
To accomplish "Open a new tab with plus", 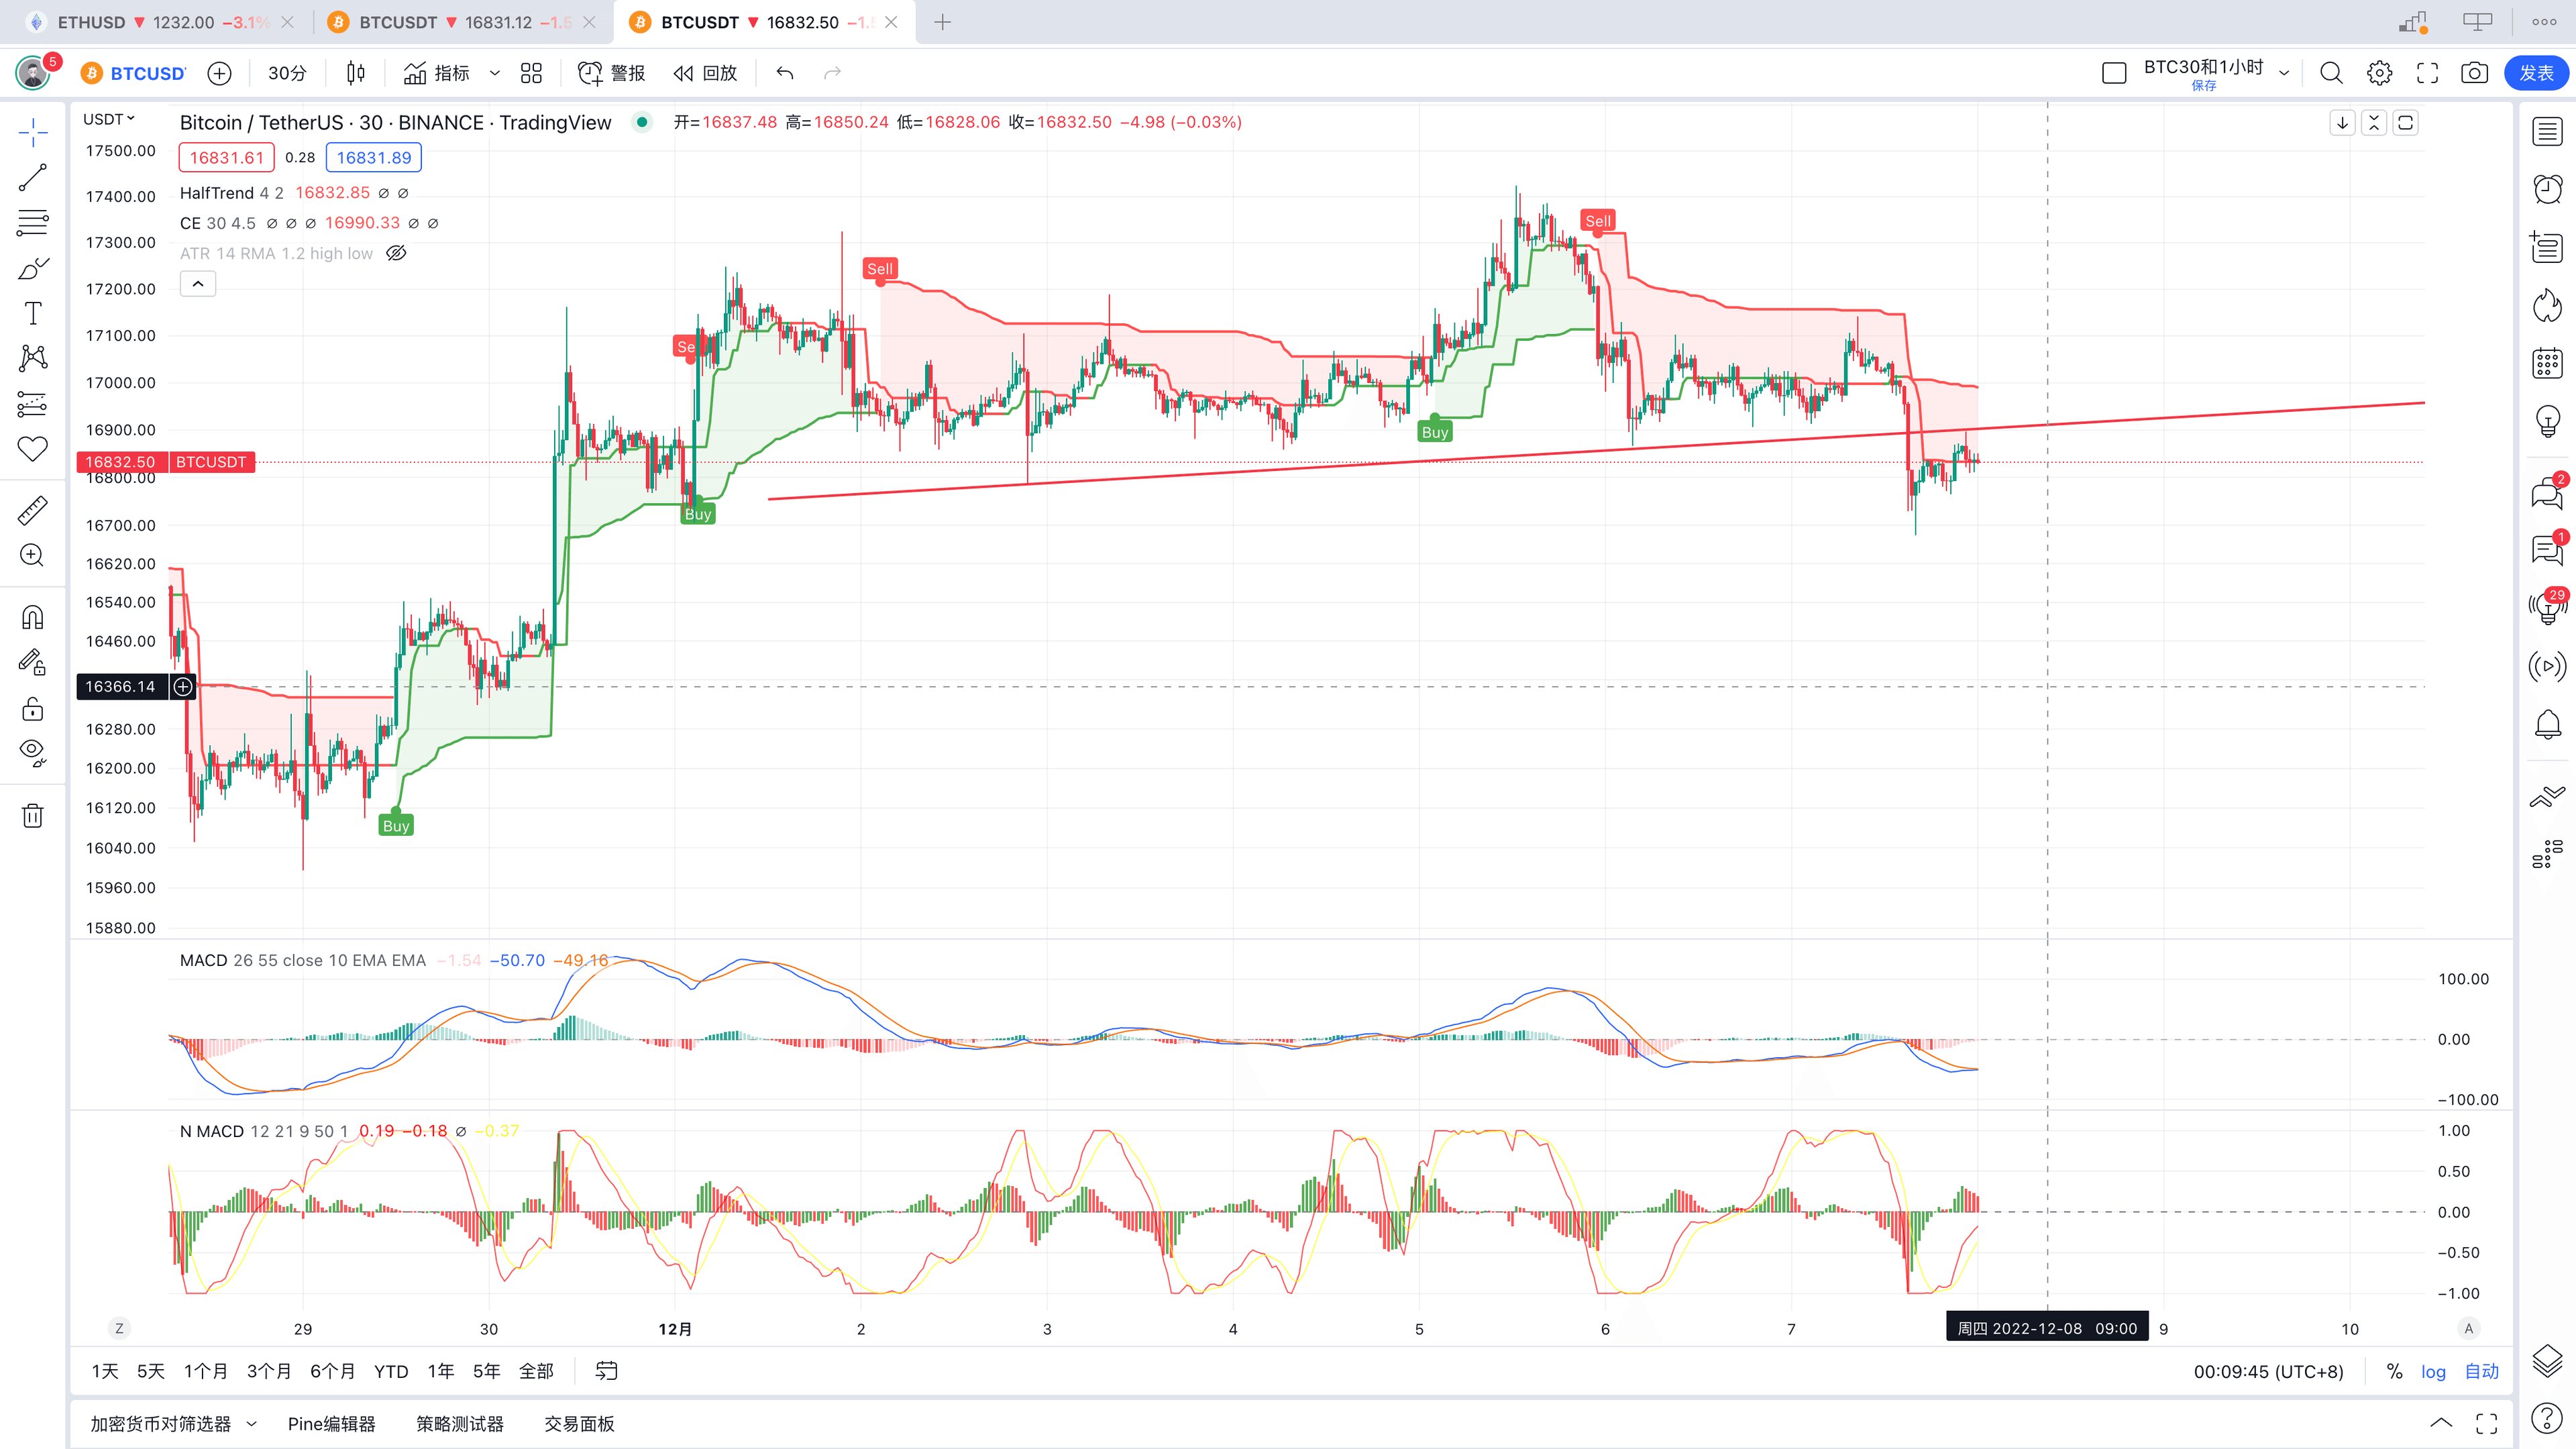I will (x=942, y=22).
